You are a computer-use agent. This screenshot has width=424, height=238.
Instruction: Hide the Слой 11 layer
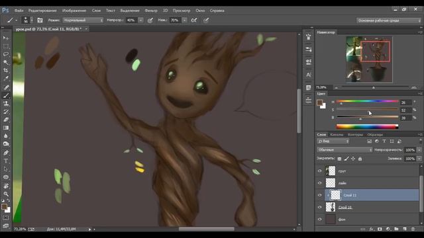coord(319,195)
